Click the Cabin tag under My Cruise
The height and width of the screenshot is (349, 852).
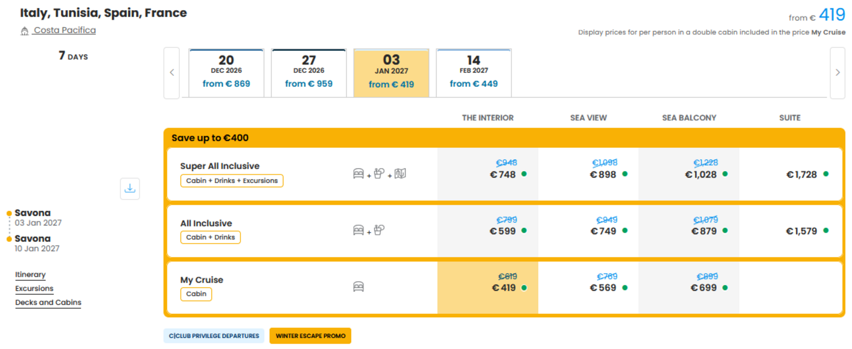tap(196, 294)
